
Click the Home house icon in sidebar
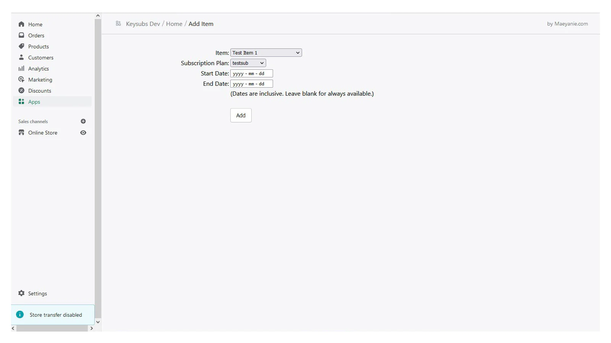pyautogui.click(x=21, y=24)
